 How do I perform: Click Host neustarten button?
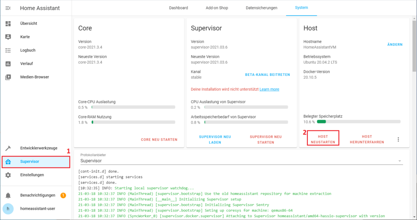pyautogui.click(x=323, y=139)
